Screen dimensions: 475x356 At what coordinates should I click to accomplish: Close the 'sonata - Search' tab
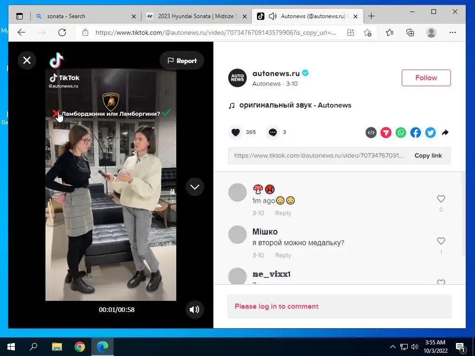coord(134,17)
